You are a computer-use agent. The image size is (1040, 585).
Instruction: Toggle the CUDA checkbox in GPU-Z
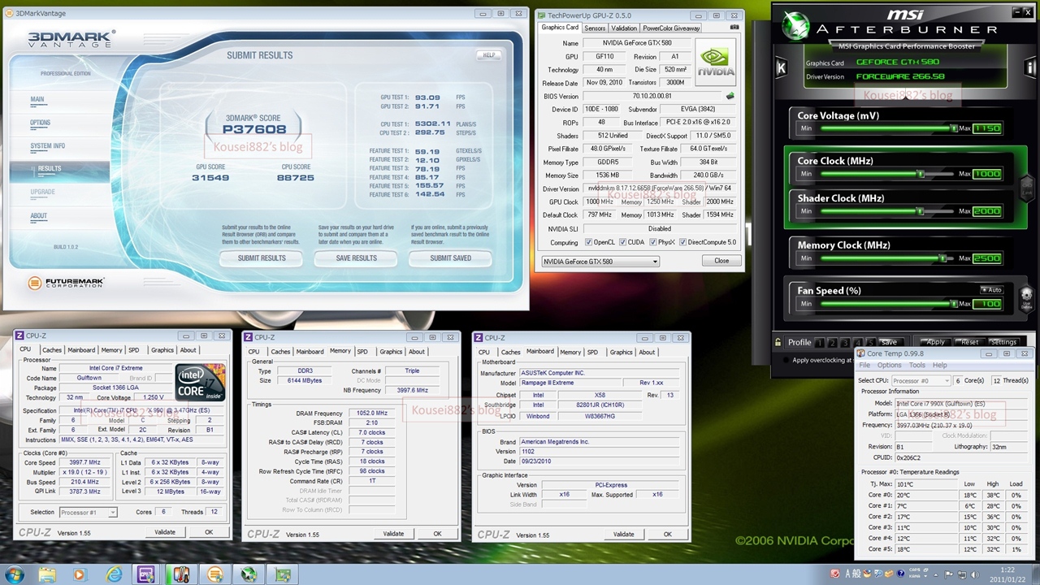click(623, 242)
